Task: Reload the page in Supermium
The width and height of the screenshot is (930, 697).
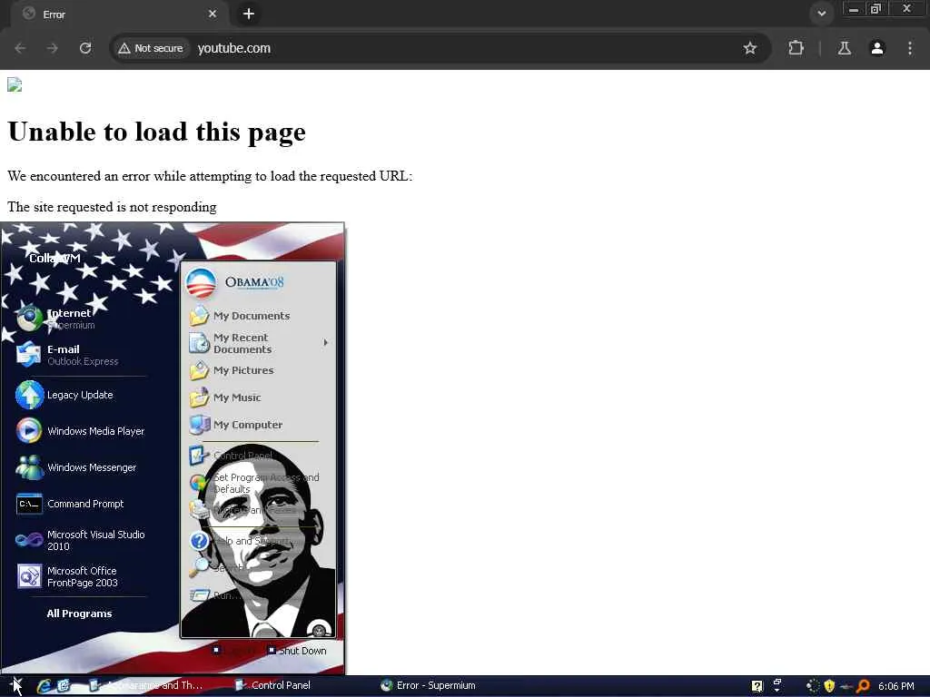Action: click(x=85, y=48)
